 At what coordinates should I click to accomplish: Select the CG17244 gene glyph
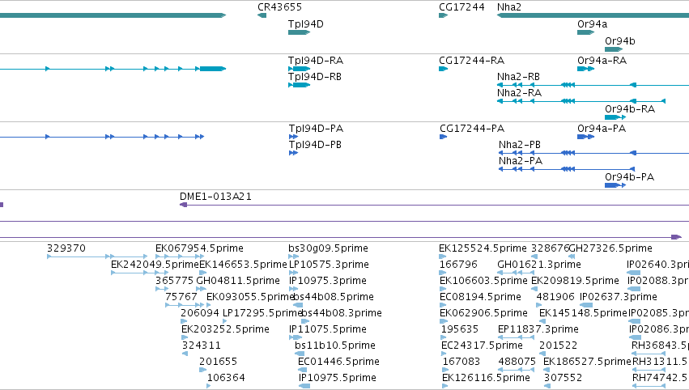(443, 15)
